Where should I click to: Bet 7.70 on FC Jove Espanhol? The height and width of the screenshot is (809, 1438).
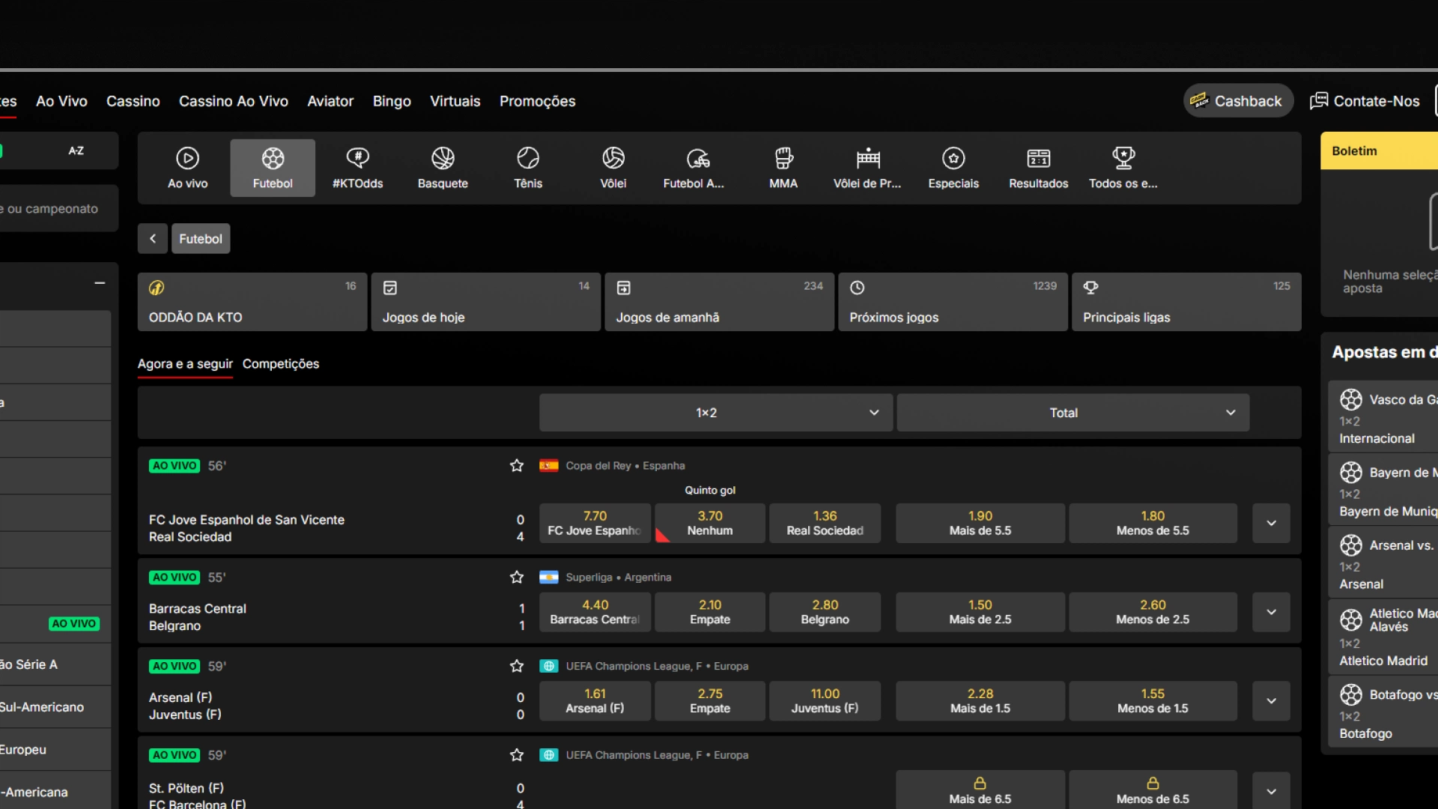595,523
